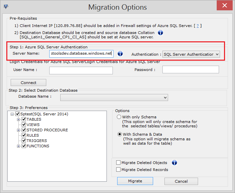Enable Migrate Deleted Records

[x=118, y=170]
